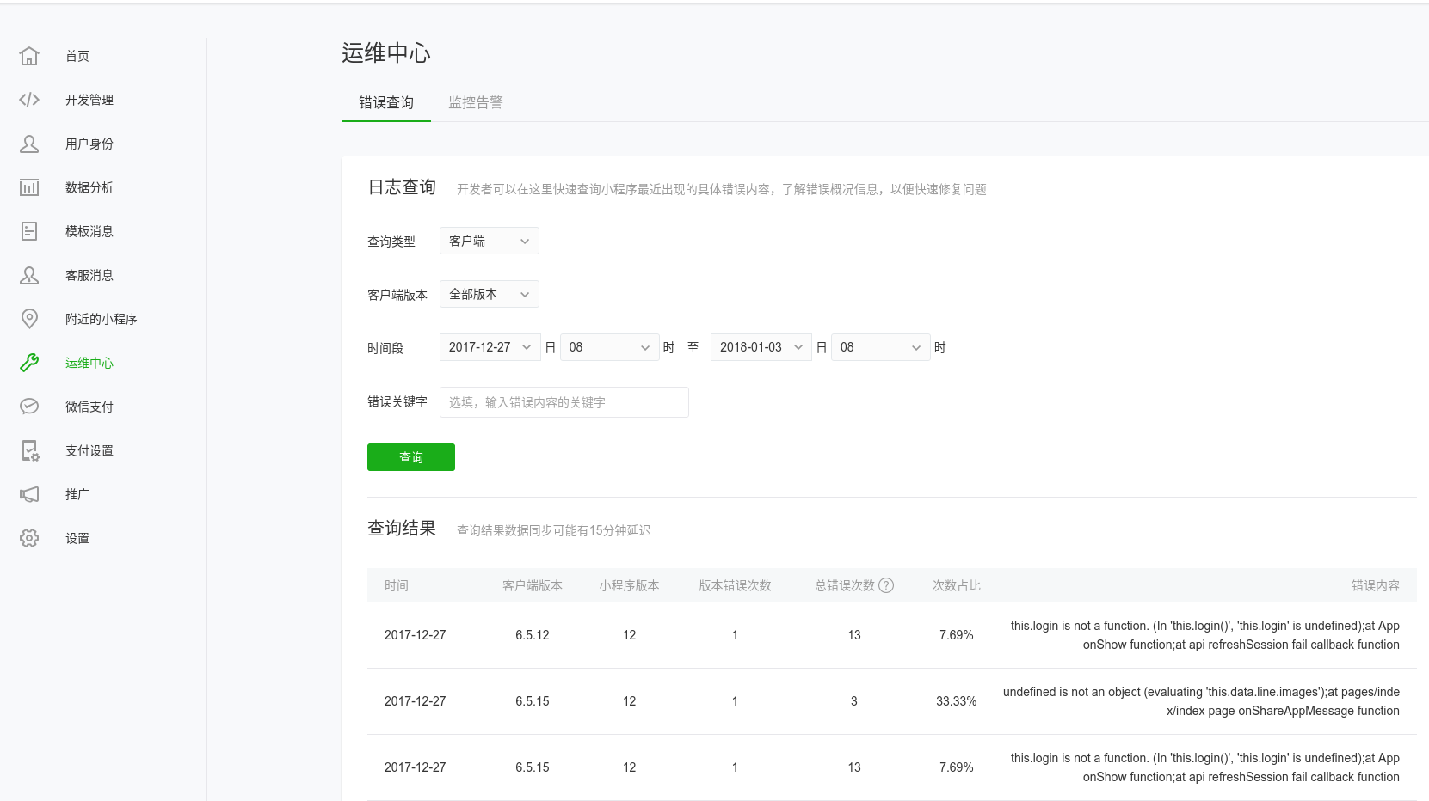Expand the 客户端版本 dropdown showing 全部版本
The width and height of the screenshot is (1429, 801).
[490, 294]
